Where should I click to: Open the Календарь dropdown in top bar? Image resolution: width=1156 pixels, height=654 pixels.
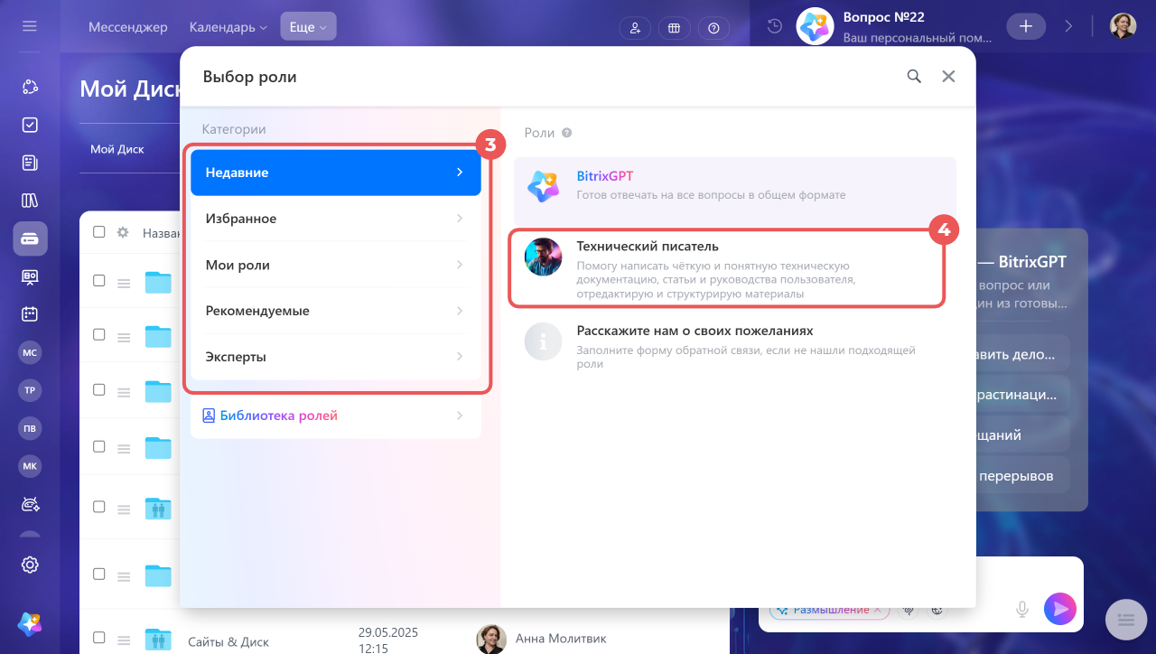click(229, 27)
